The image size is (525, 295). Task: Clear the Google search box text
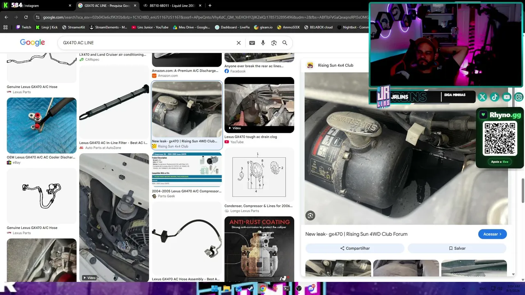pos(239,43)
